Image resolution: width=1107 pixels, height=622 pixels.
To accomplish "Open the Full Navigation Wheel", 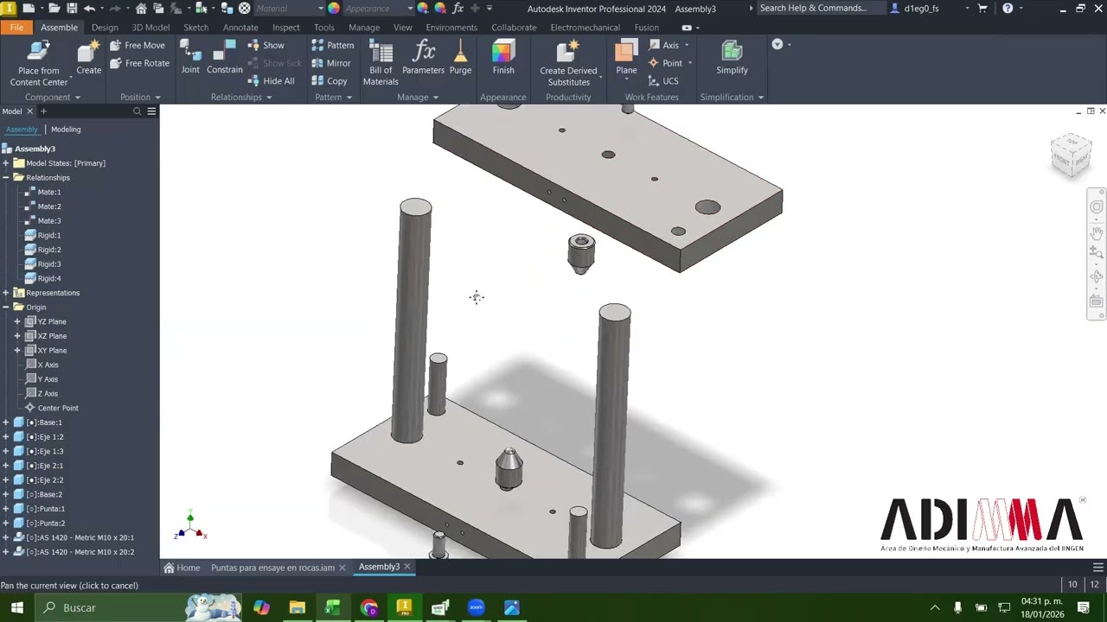I will click(1097, 207).
